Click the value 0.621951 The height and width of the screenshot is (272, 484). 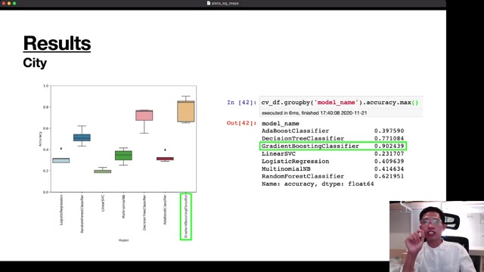tap(389, 176)
